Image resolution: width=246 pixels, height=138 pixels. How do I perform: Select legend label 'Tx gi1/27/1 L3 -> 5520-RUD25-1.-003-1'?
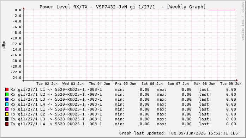pyautogui.click(x=56, y=119)
